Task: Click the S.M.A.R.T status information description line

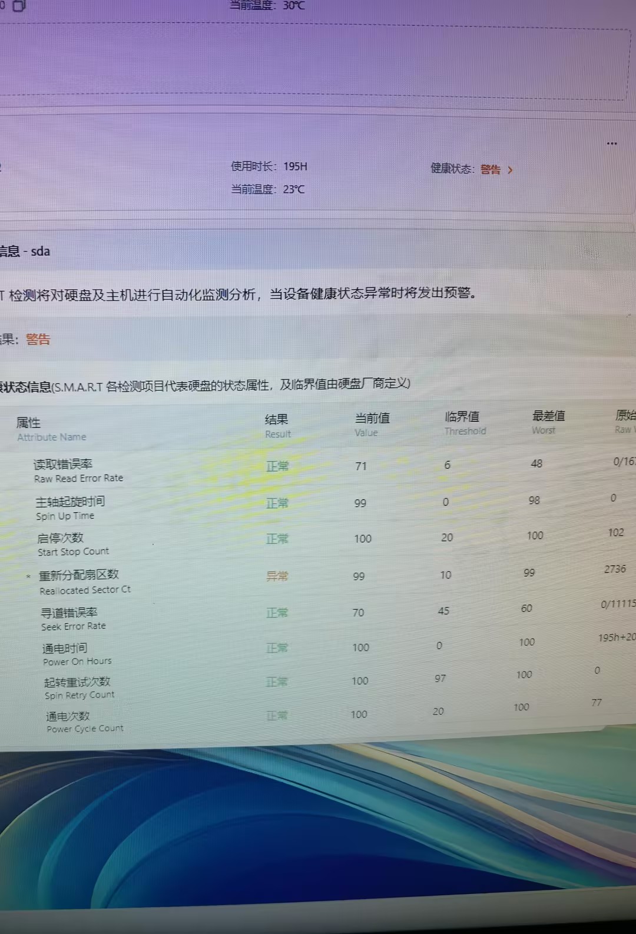Action: [205, 385]
